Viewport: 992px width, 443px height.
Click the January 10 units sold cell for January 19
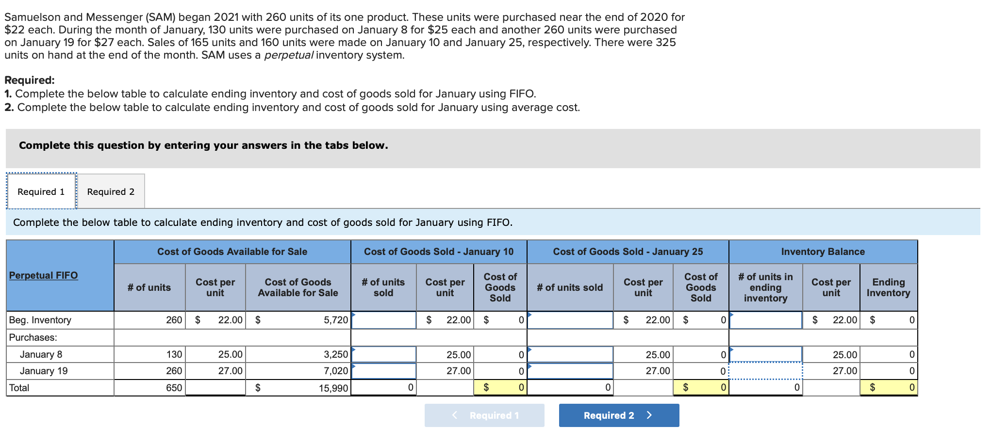pos(383,371)
